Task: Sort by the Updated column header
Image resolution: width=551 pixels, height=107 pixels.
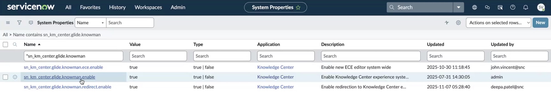Action: [435, 44]
